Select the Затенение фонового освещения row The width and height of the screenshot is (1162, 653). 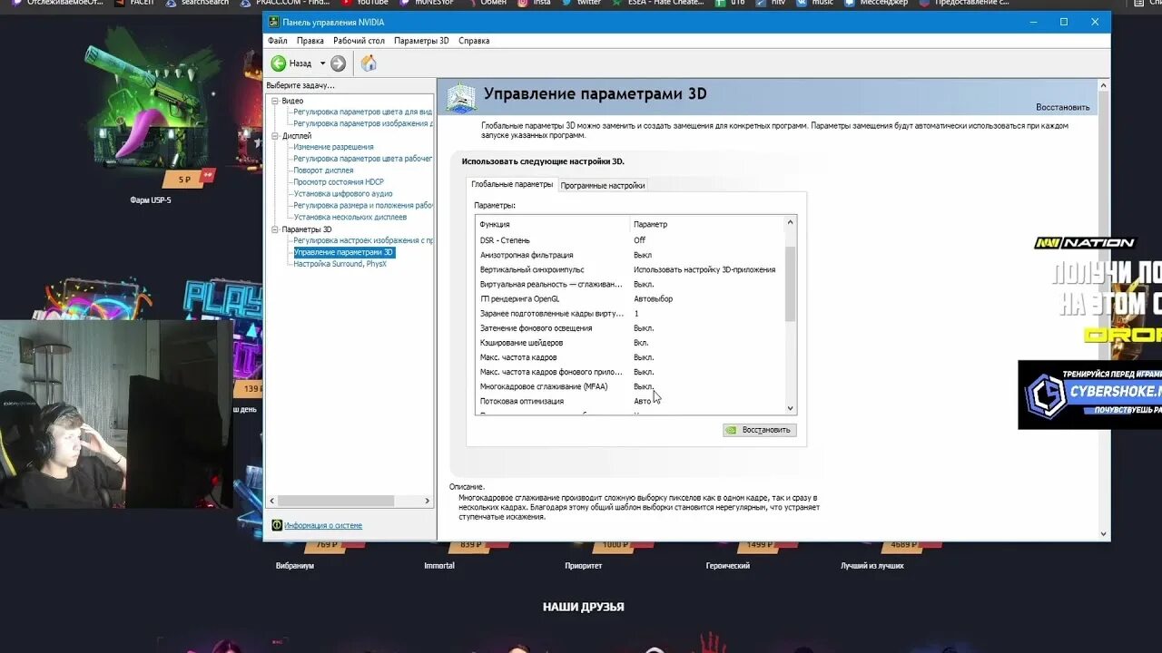tap(630, 328)
